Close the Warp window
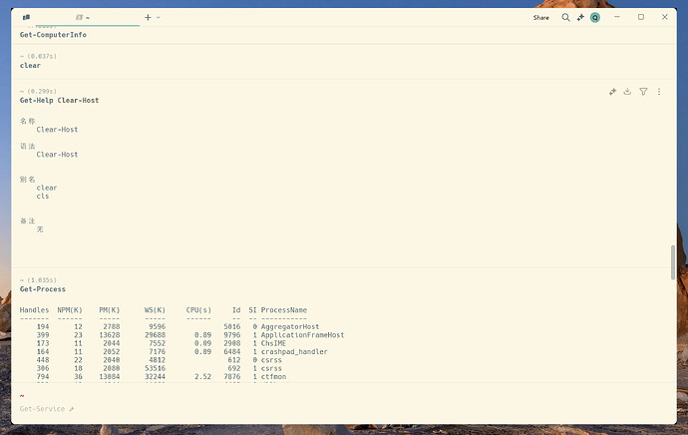688x435 pixels. [x=665, y=17]
